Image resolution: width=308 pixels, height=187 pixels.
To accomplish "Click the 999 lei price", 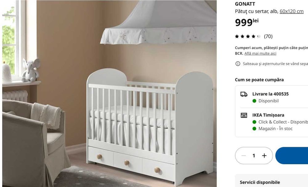I will pyautogui.click(x=247, y=22).
